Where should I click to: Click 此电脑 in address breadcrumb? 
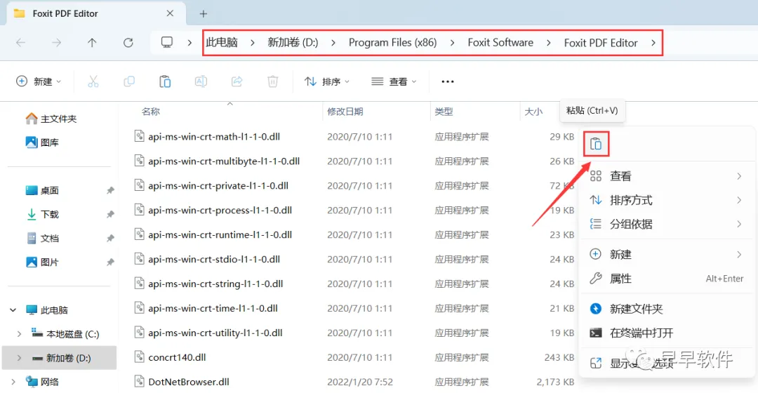tap(222, 43)
